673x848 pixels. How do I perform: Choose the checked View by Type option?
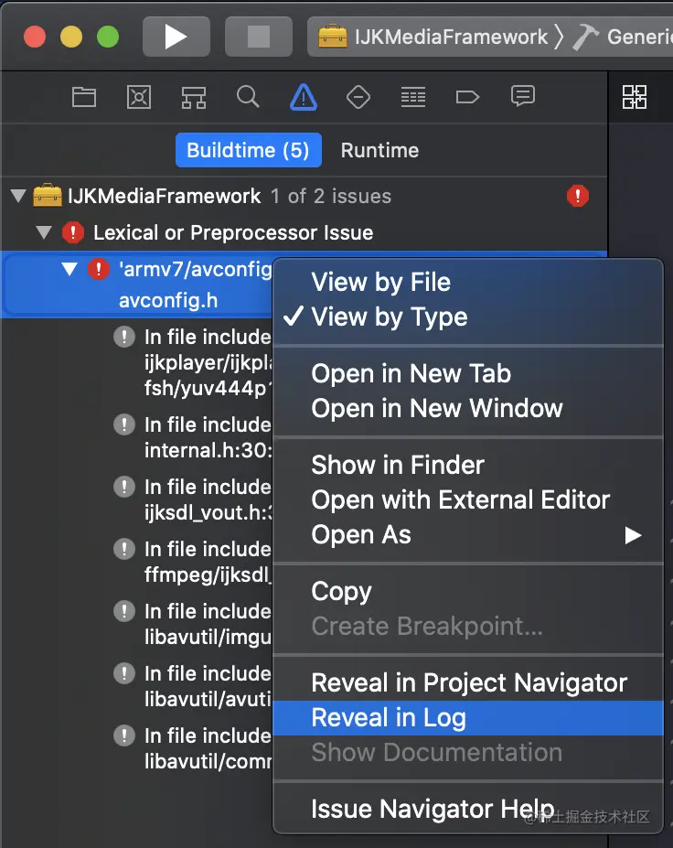pyautogui.click(x=468, y=317)
